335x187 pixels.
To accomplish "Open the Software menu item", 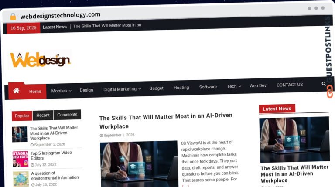I will coord(208,87).
